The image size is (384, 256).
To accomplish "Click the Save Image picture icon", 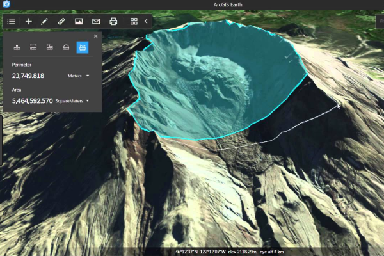I will click(79, 21).
